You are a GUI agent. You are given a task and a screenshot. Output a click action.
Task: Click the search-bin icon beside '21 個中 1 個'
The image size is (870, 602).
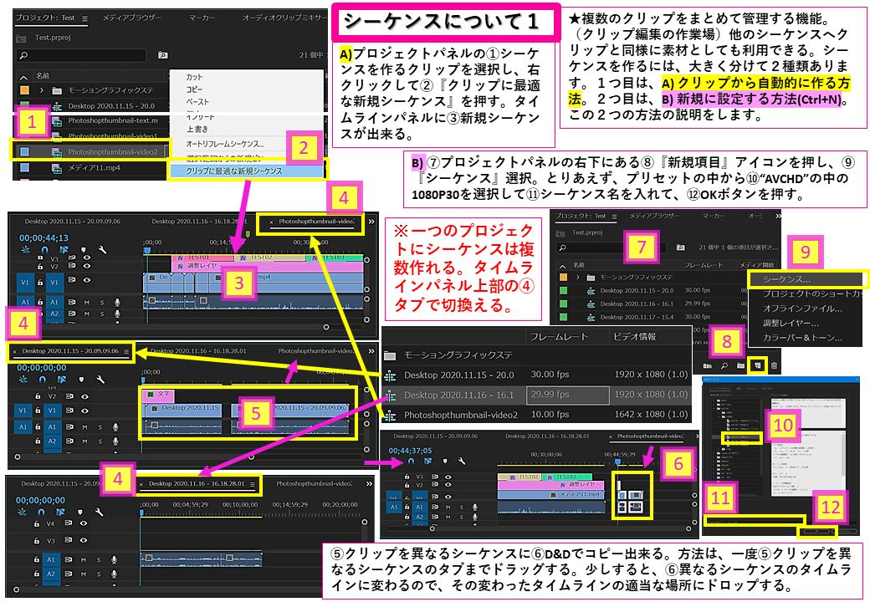679,247
